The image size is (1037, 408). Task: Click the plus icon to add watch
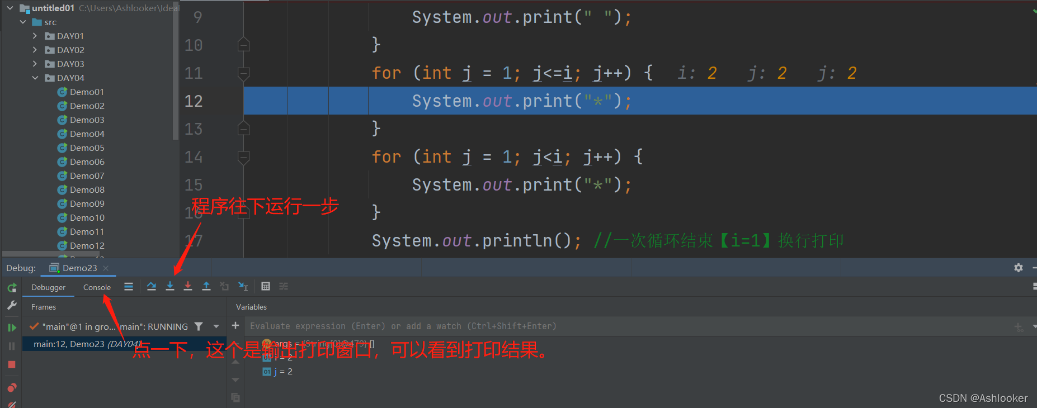[235, 325]
